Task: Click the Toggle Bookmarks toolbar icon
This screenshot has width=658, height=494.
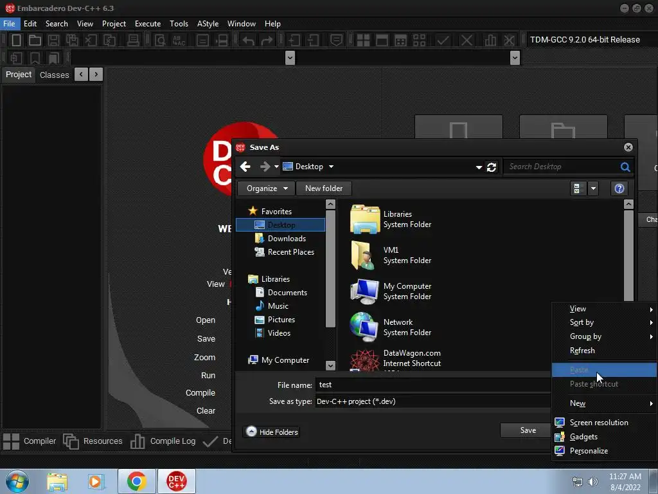Action: tap(35, 57)
